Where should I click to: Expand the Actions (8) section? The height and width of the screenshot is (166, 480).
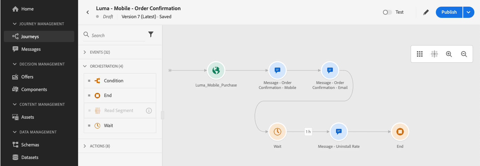point(120,146)
